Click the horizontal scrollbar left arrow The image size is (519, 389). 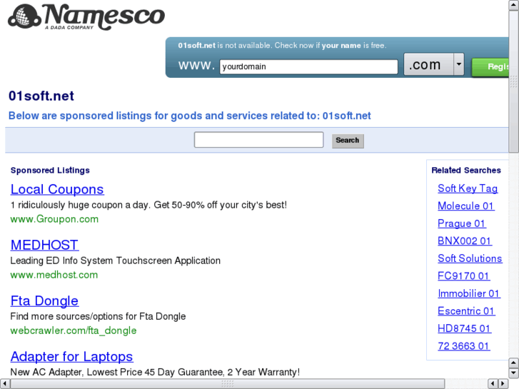point(5,384)
